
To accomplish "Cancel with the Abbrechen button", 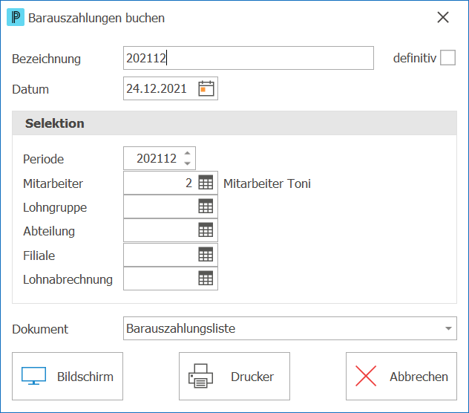I will [x=401, y=376].
